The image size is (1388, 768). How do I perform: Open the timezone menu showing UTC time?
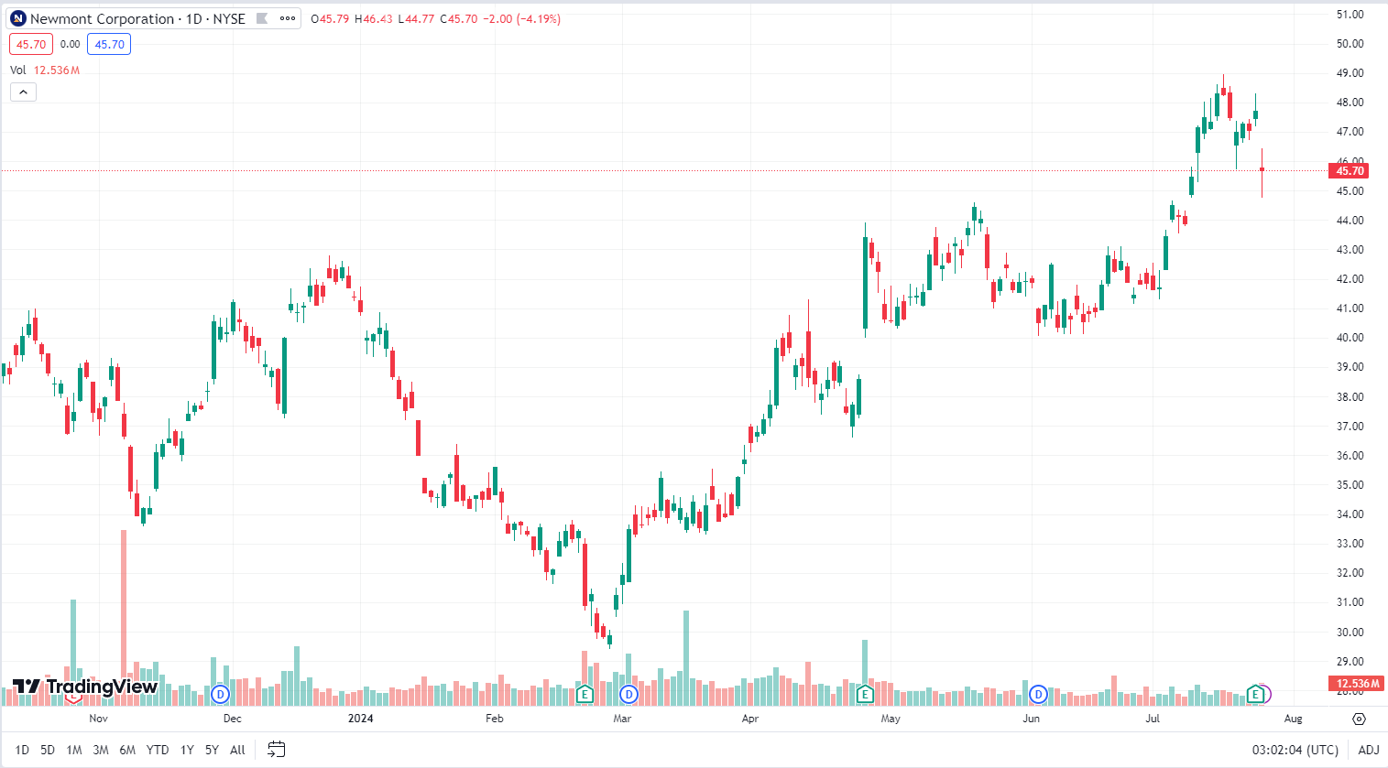(1295, 750)
